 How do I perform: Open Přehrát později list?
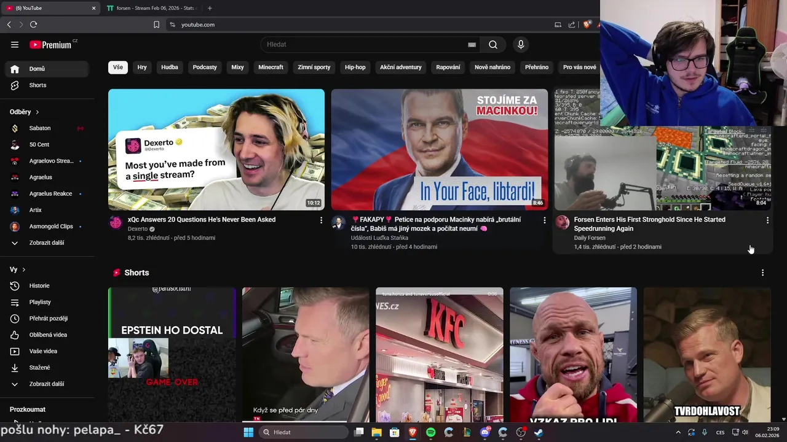pos(47,319)
